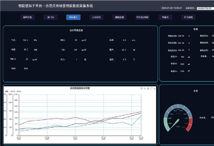Screen dimensions: 214x146
Task: Click the 风速 label
Action: 112,40
